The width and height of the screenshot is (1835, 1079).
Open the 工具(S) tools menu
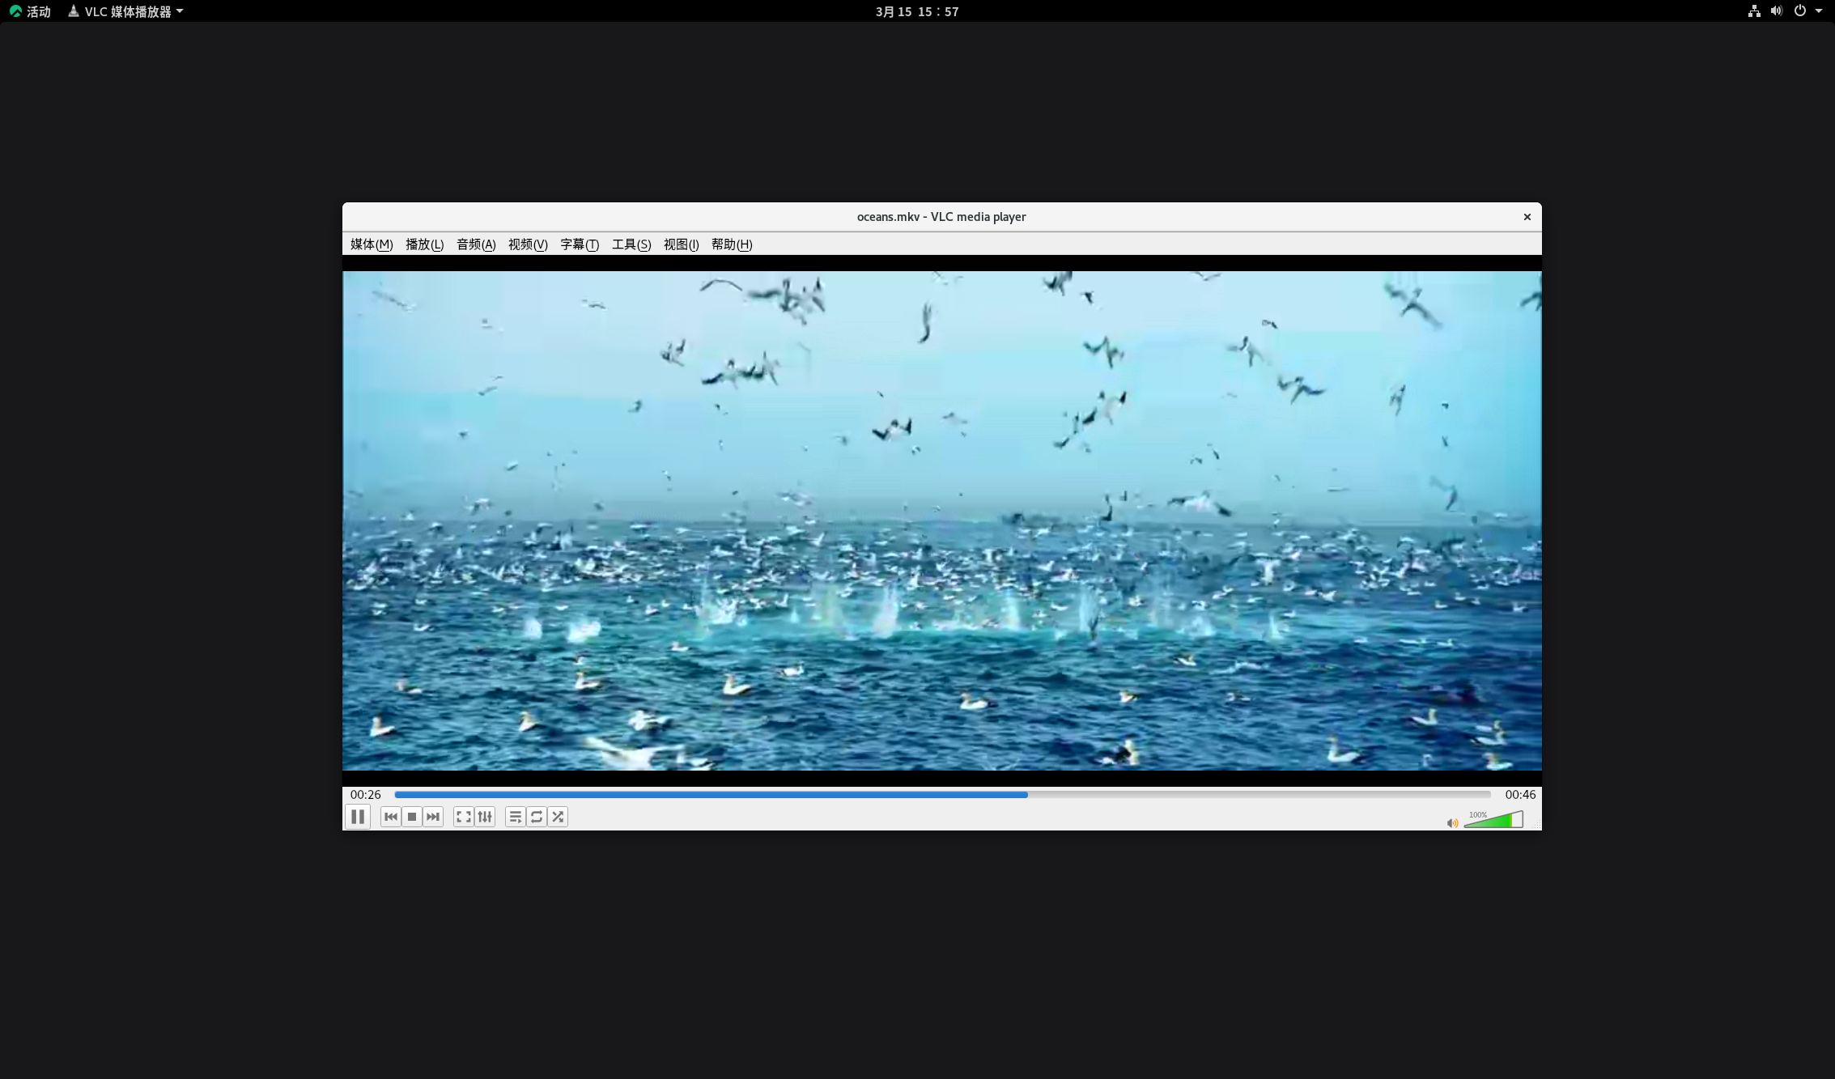631,244
